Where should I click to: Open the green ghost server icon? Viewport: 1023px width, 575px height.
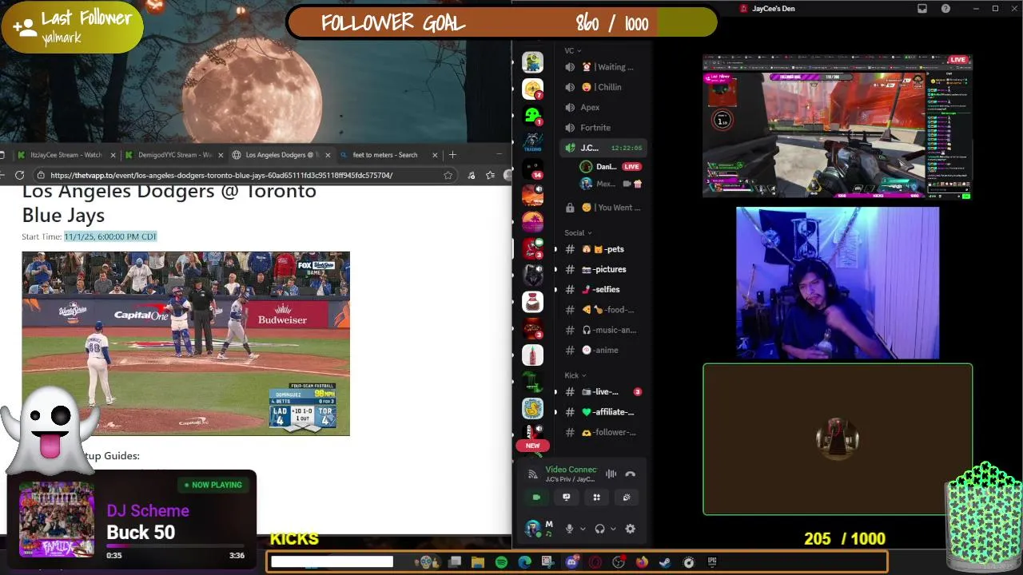pos(532,116)
